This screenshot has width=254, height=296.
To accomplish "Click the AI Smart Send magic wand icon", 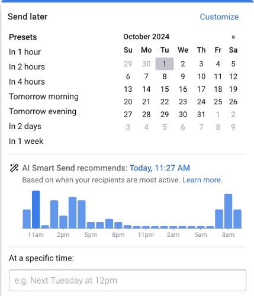I will 14,168.
